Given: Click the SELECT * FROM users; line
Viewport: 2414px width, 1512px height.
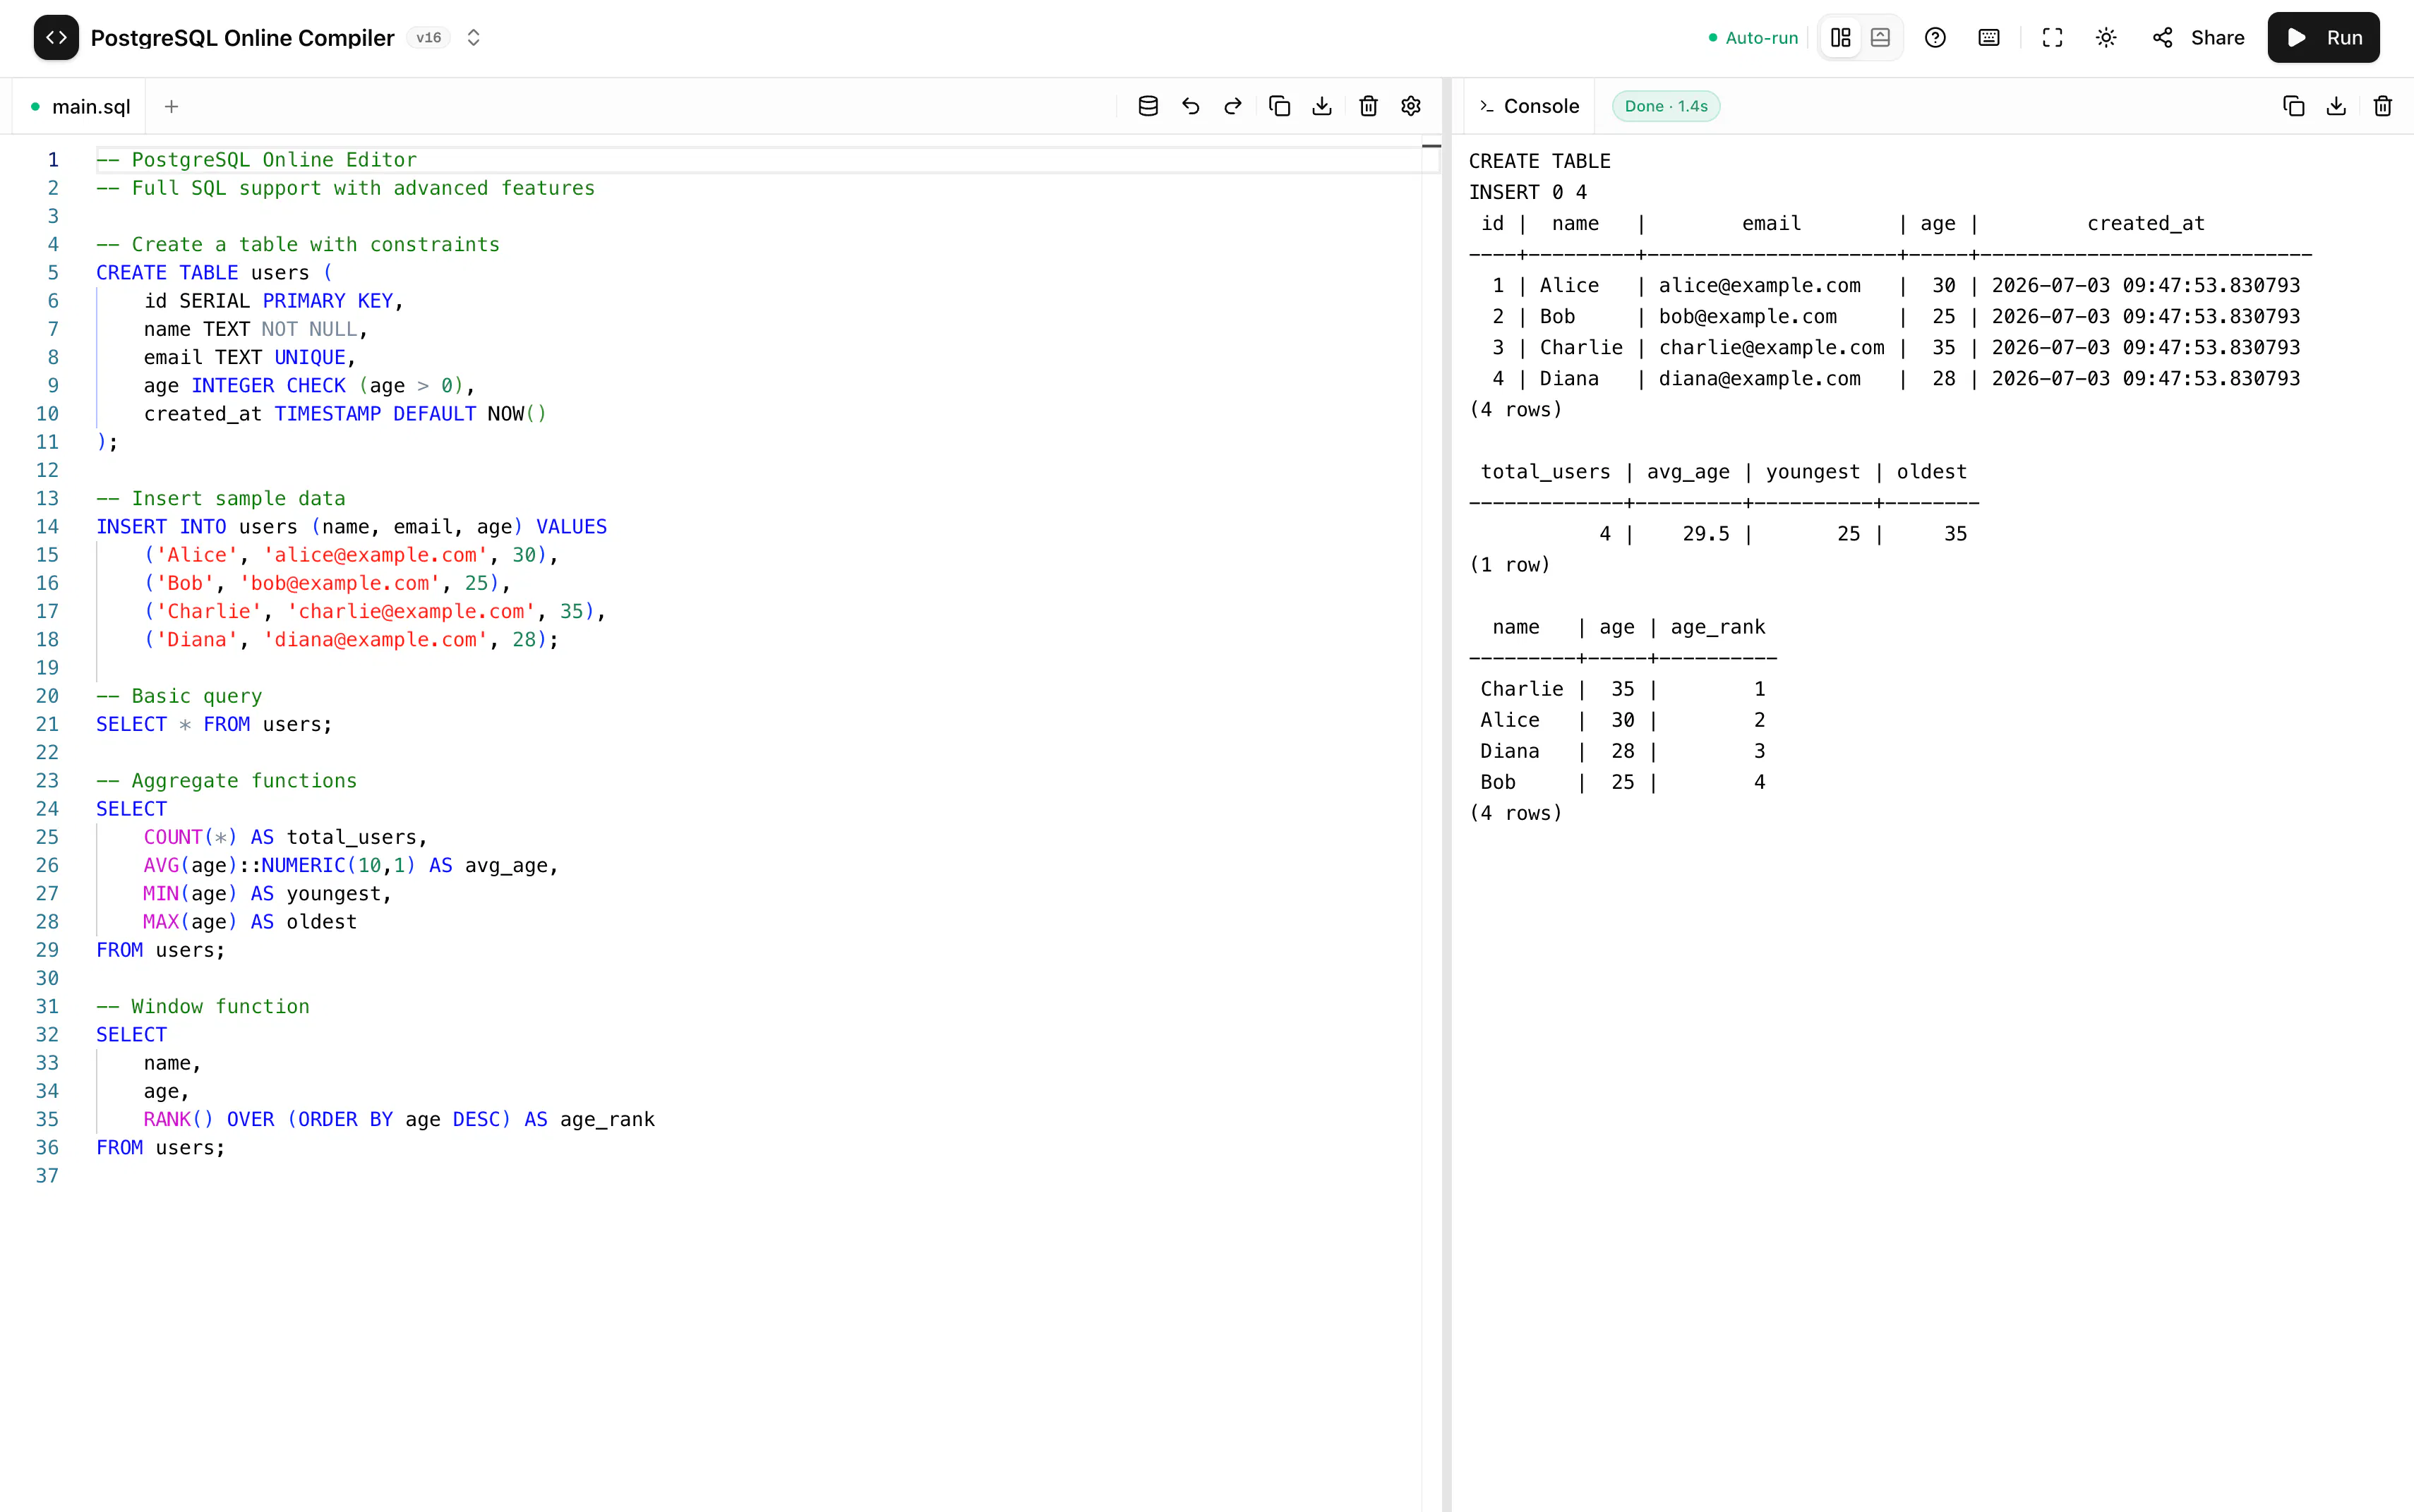Looking at the screenshot, I should point(214,724).
